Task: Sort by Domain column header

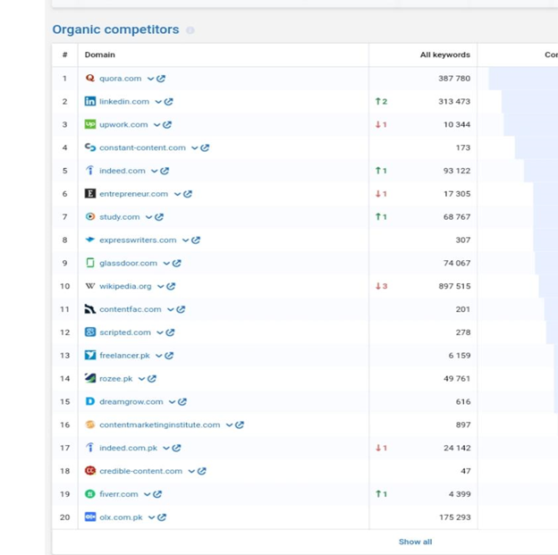Action: click(x=100, y=55)
